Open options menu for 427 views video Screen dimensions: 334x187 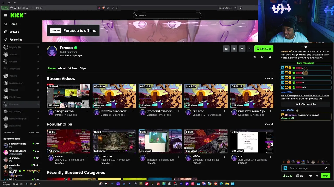click(x=270, y=111)
